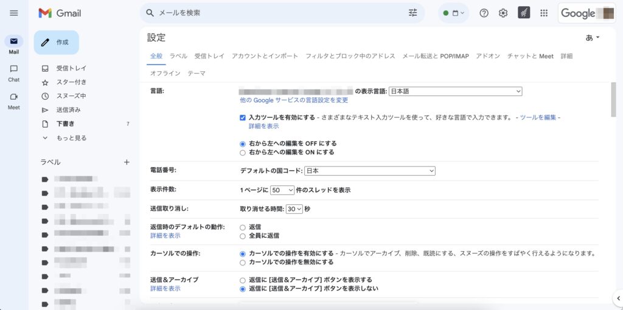Click the plus icon to create label
The height and width of the screenshot is (310, 623).
127,162
